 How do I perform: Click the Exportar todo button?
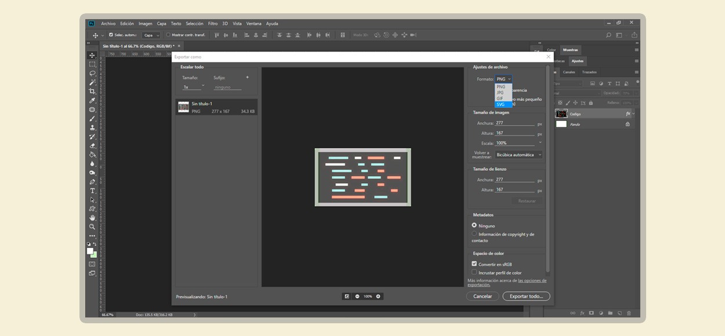tap(526, 296)
